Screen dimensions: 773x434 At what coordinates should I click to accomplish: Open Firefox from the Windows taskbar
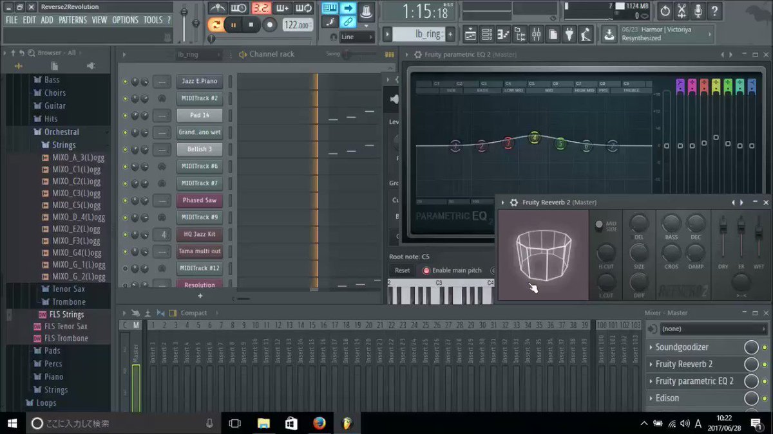[319, 423]
